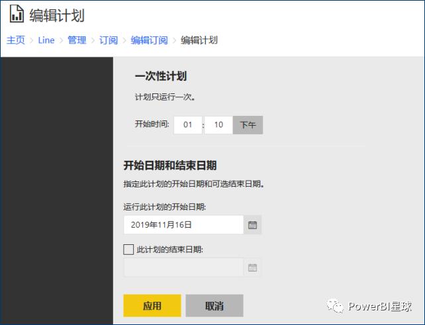Navigate to 管理 breadcrumb
Viewport: 425px width, 325px height.
(x=77, y=40)
